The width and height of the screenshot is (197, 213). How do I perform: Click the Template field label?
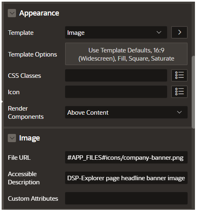pos(21,33)
